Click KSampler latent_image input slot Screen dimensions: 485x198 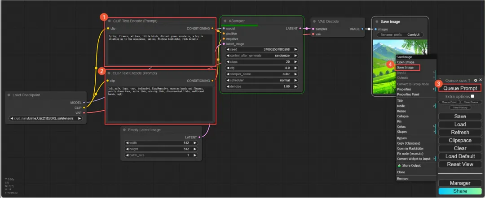[224, 44]
